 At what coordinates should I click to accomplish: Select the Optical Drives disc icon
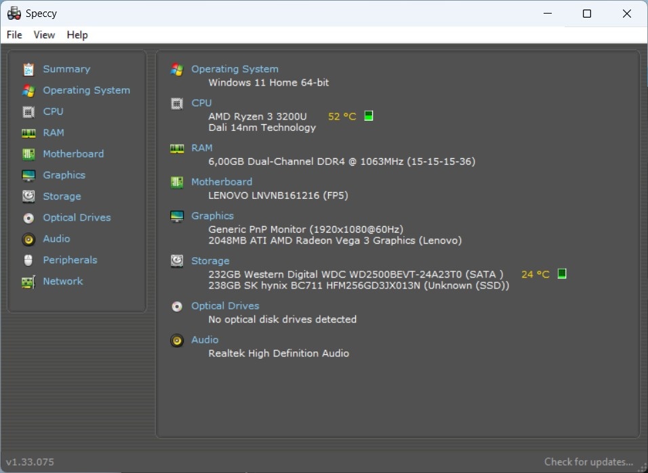[28, 217]
